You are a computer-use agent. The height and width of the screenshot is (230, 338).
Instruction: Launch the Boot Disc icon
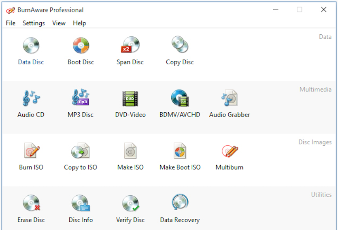81,45
